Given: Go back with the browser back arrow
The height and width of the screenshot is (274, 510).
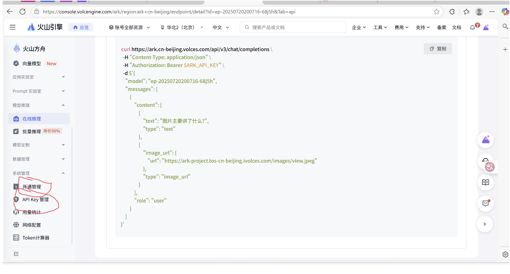Looking at the screenshot, I should coord(10,12).
